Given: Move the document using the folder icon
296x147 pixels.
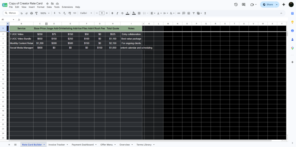Looking at the screenshot, I should tap(52, 4).
